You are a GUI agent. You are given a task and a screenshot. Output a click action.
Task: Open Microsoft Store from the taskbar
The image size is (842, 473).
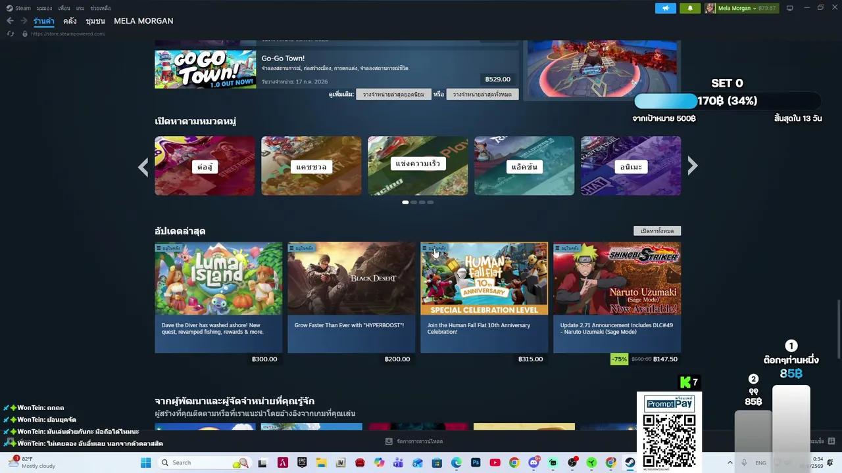tap(437, 462)
